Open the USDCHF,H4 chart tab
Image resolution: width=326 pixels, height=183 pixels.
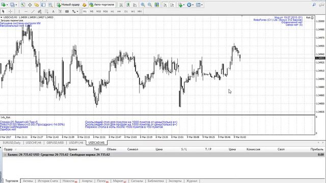34,143
